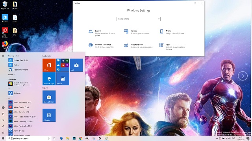Open Phone settings category
The width and height of the screenshot is (252, 141).
[172, 32]
